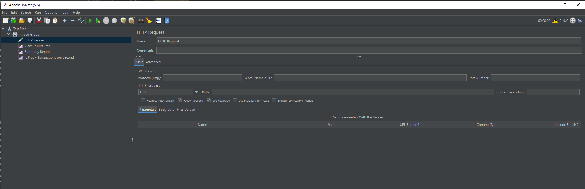This screenshot has width=585, height=189.
Task: Collapse the Test Plan tree node
Action: tap(3, 29)
